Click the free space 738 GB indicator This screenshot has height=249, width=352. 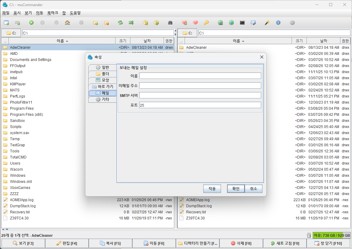tap(331, 235)
